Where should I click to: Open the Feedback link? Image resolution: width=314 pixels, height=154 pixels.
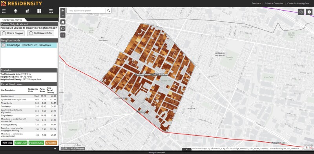[x=256, y=4]
